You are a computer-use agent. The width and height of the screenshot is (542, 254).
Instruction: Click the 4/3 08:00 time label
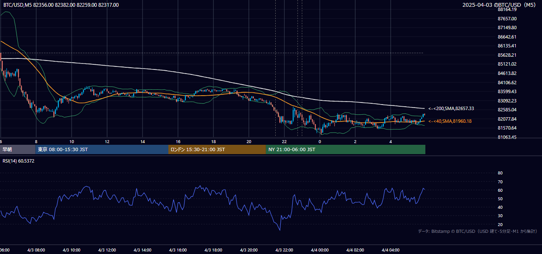36,250
